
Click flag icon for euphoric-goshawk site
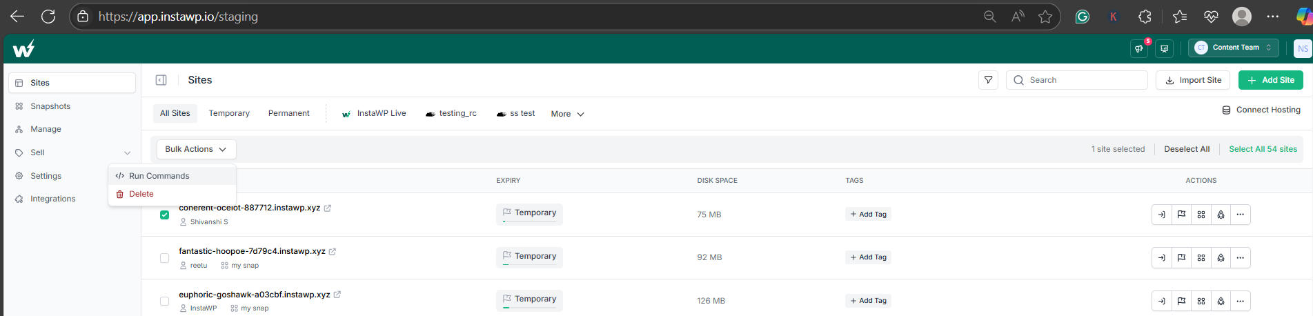[x=1181, y=301]
